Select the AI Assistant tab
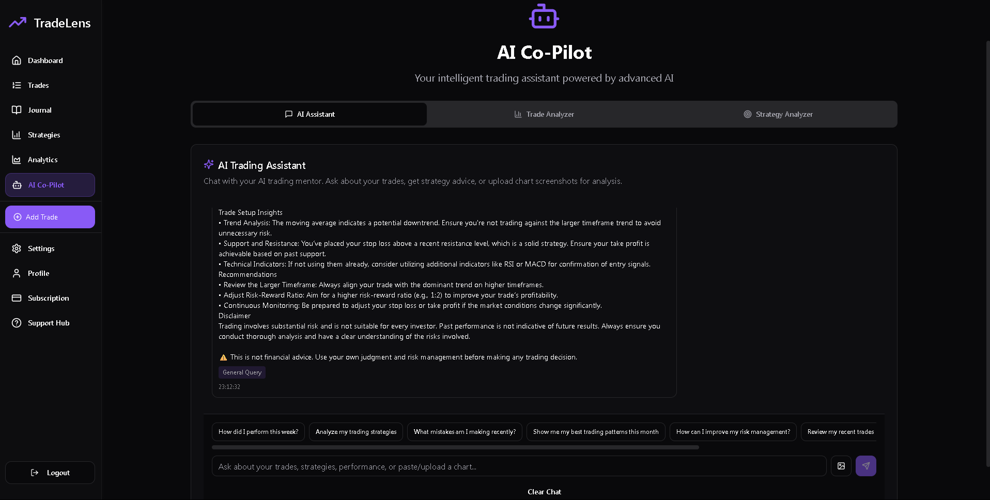 (x=310, y=114)
